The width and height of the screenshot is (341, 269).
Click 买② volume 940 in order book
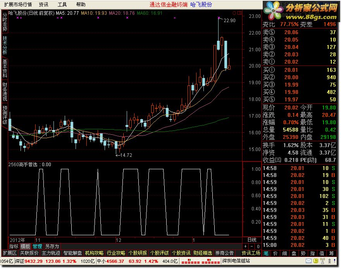[x=331, y=77]
